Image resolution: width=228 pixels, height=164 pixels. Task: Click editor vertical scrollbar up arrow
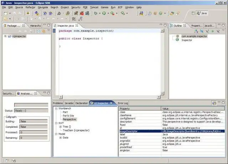pos(162,31)
